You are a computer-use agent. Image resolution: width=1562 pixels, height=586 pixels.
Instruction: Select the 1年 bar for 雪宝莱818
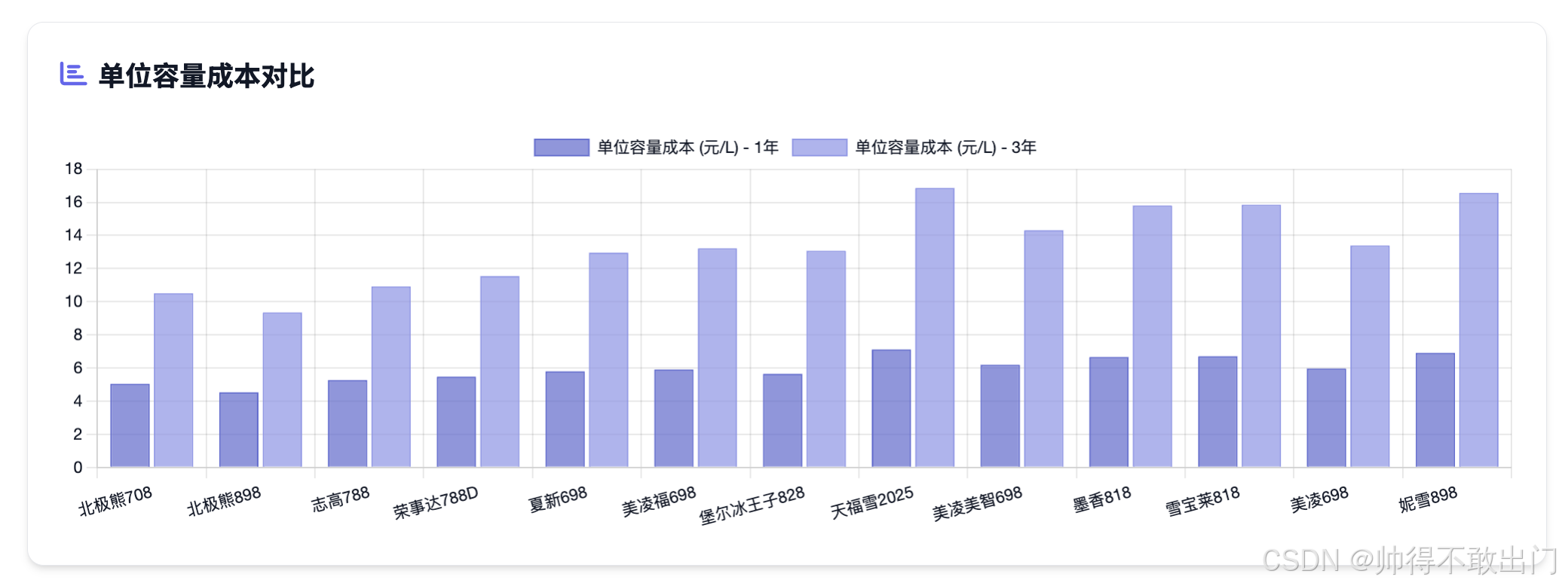click(x=1217, y=412)
